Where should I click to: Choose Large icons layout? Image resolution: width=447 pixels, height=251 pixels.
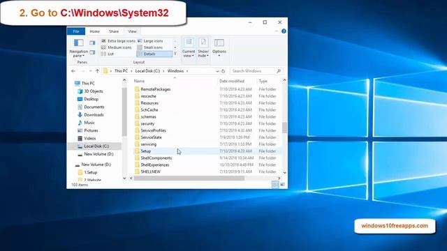[150, 41]
